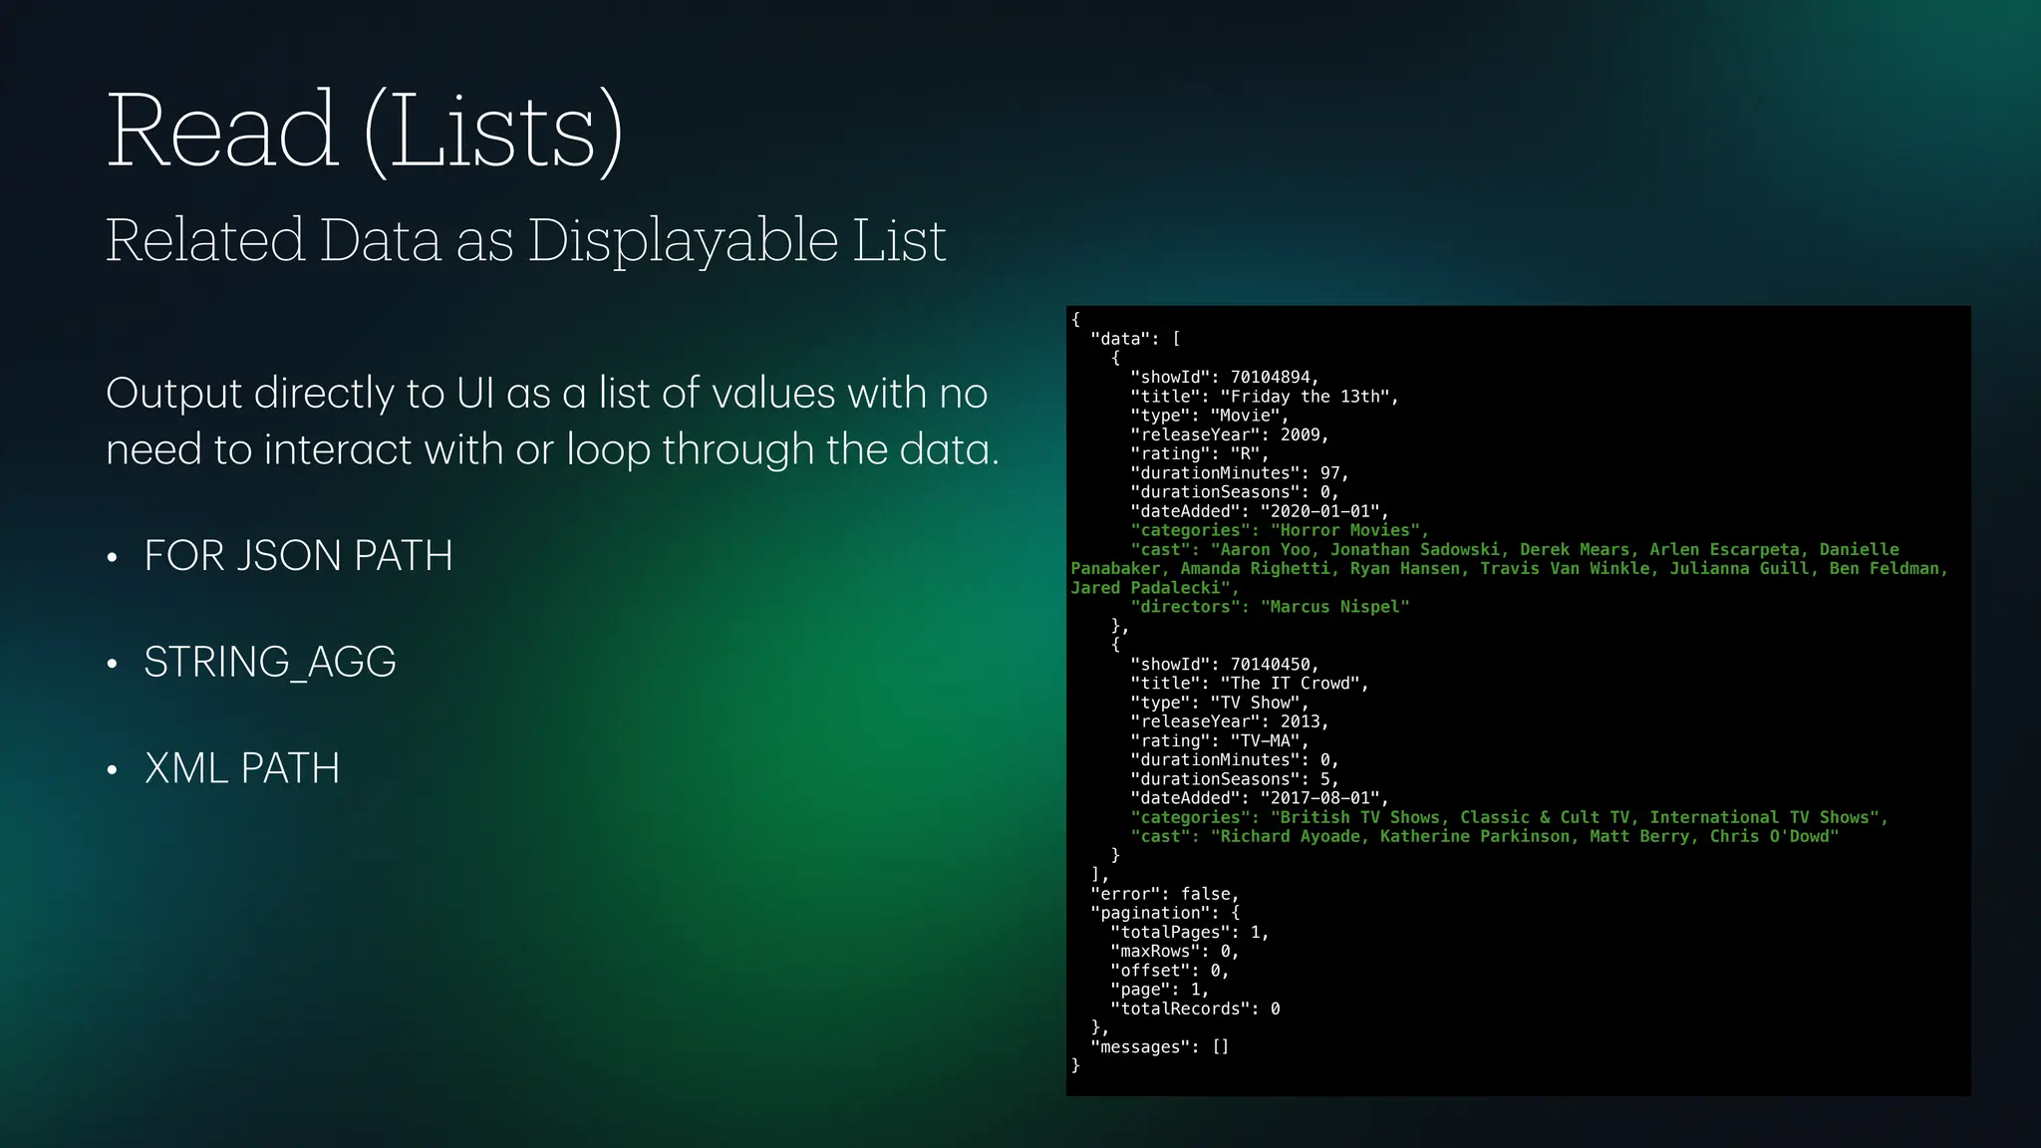Click the 'Read (Lists)' slide title
Image resolution: width=2041 pixels, height=1148 pixels.
pyautogui.click(x=365, y=132)
